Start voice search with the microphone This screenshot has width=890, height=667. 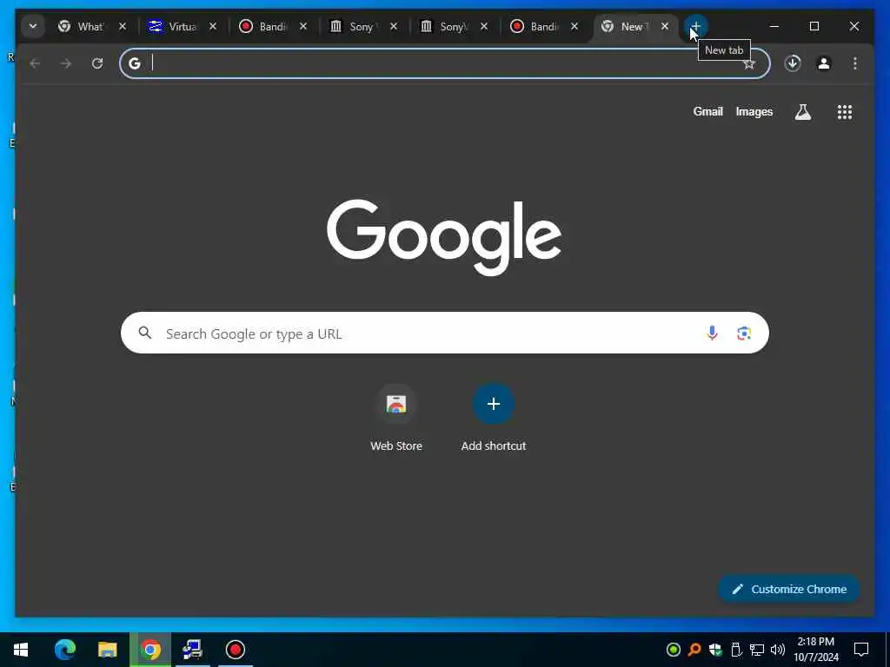[x=712, y=333]
